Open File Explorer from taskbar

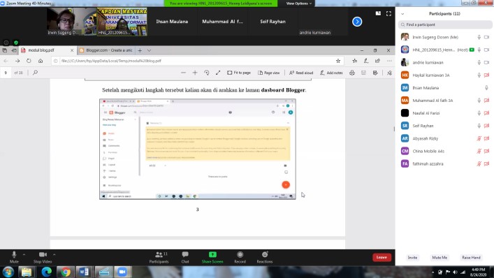[x=27, y=272]
